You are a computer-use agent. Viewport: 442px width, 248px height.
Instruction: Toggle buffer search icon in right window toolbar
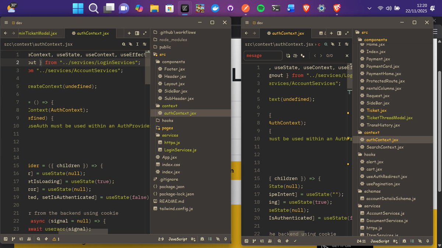(326, 44)
